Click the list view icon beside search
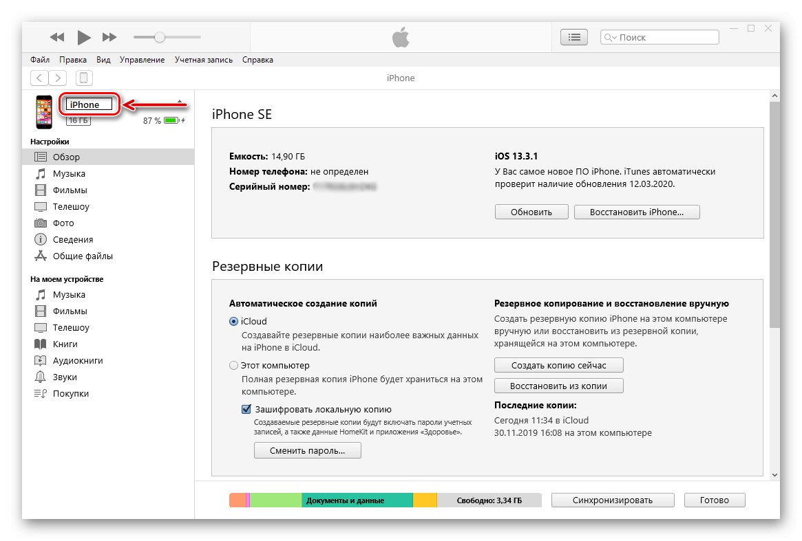802x541 pixels. click(575, 37)
